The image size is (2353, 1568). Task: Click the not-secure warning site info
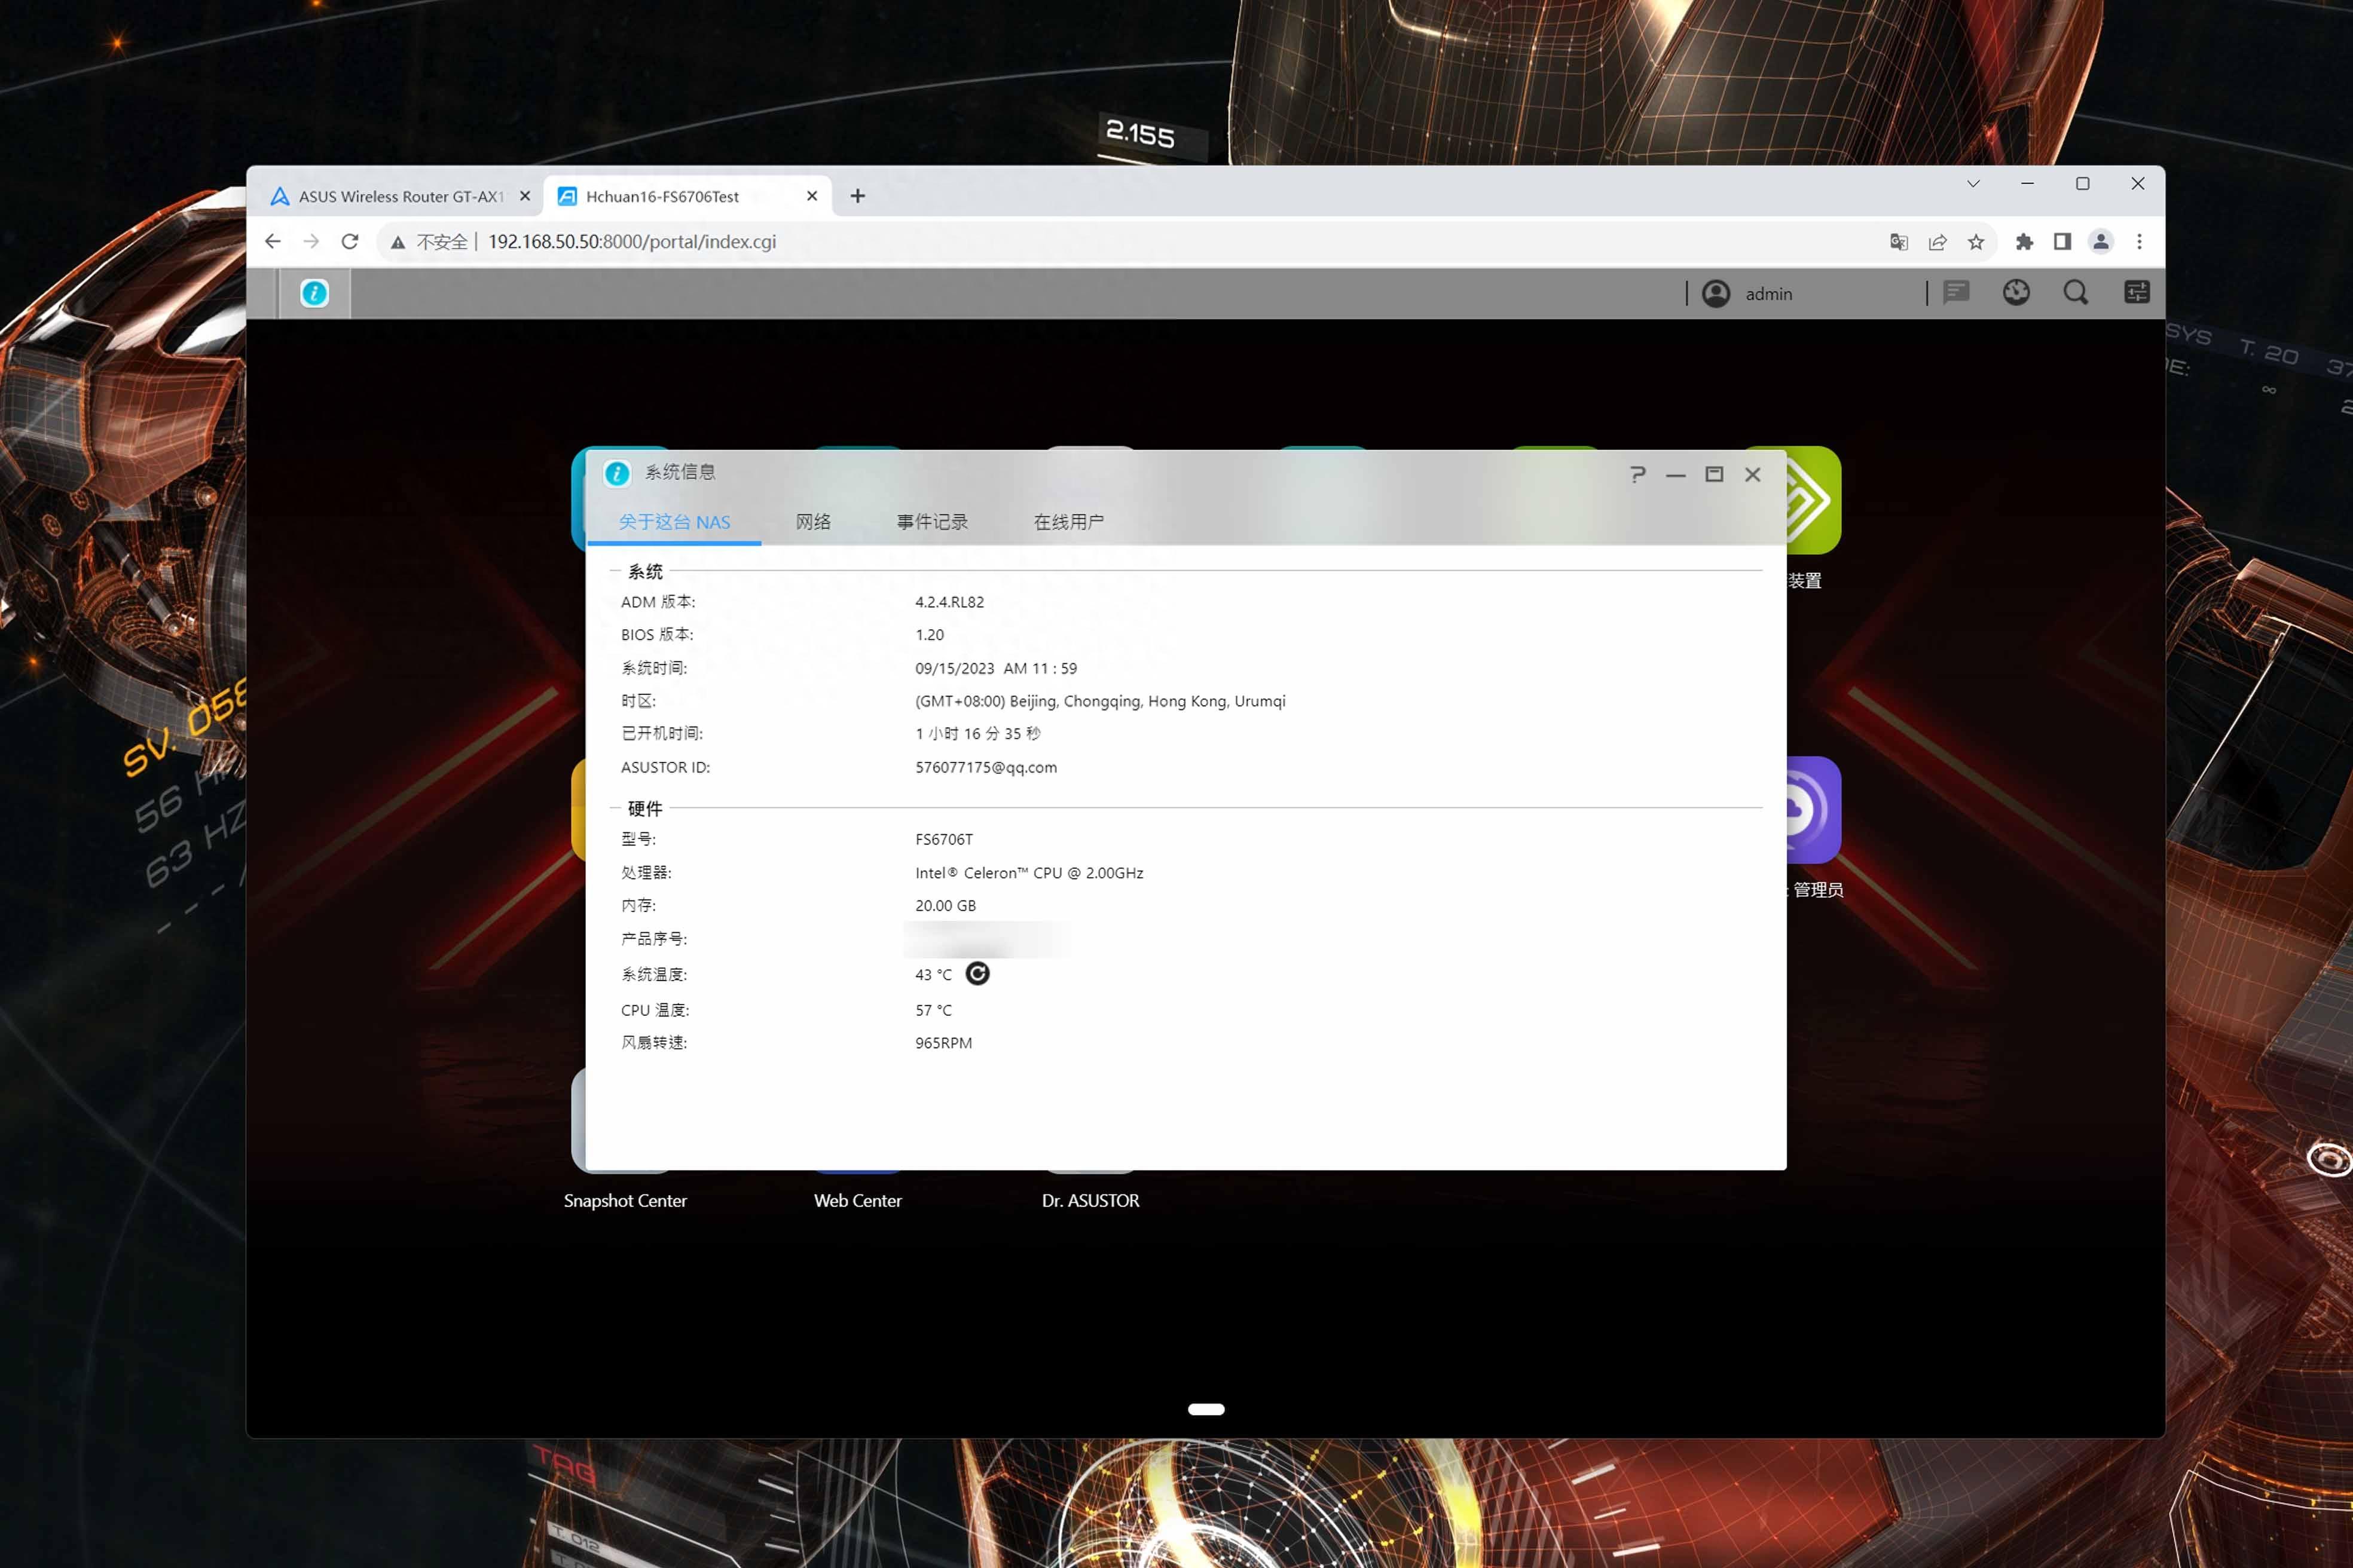pyautogui.click(x=429, y=242)
